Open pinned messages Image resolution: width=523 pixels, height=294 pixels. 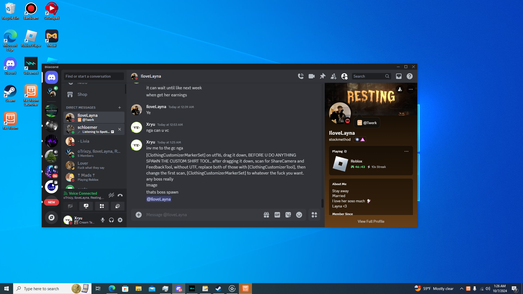pyautogui.click(x=323, y=76)
